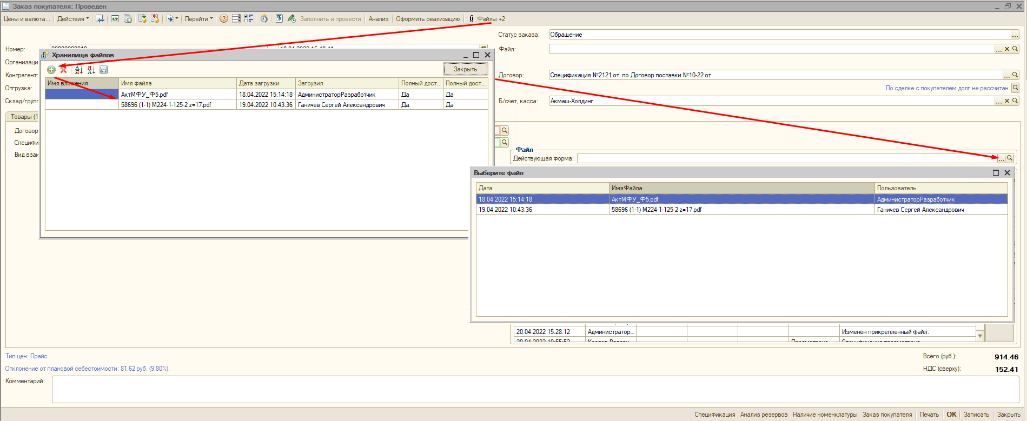Click the checklist tree icon in main toolbar
Screen dimensions: 1027x421
pos(249,19)
